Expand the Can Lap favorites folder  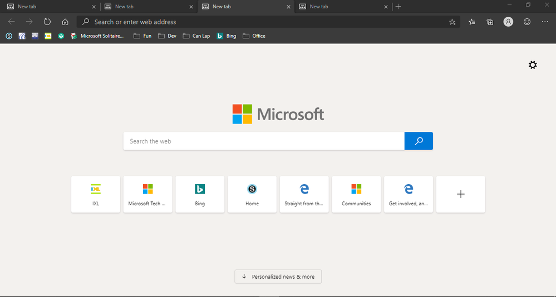tap(196, 36)
